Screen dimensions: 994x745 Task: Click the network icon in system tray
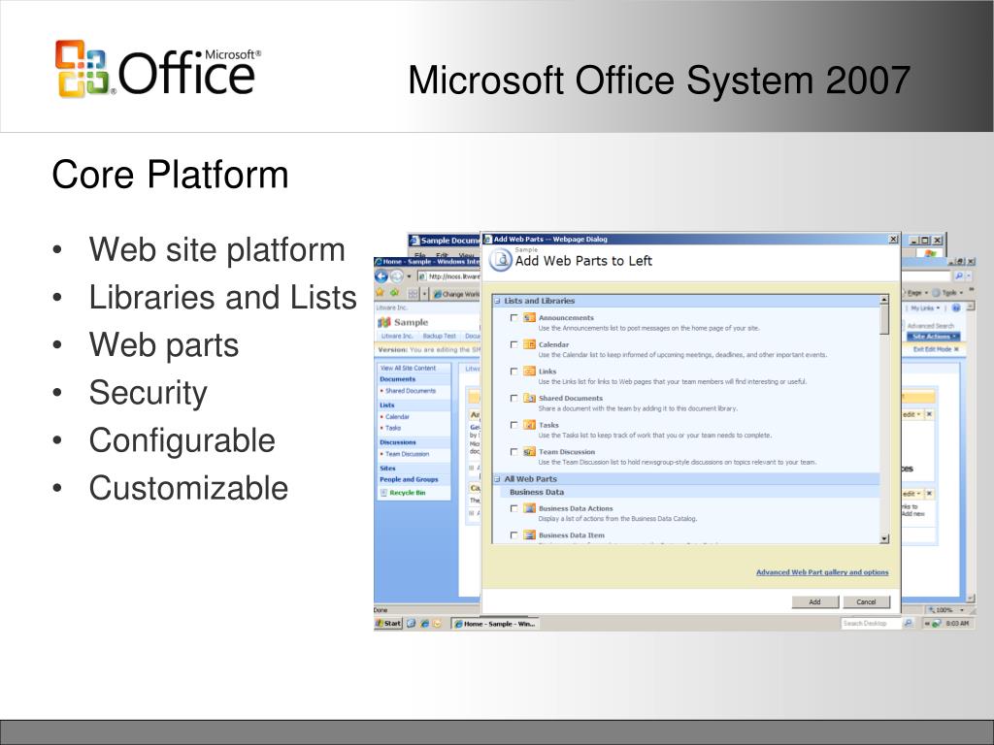coord(936,624)
